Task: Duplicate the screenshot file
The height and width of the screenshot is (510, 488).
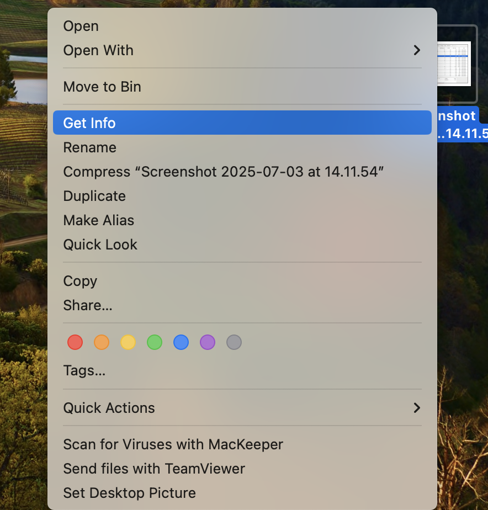Action: tap(94, 196)
